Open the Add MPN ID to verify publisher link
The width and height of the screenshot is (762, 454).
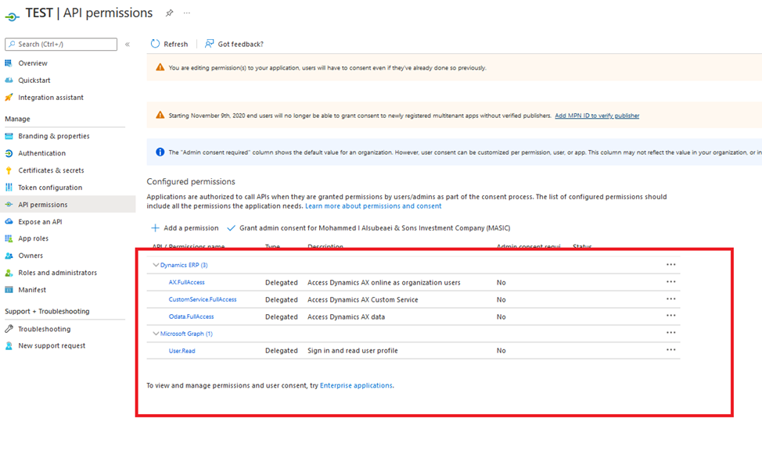click(597, 116)
